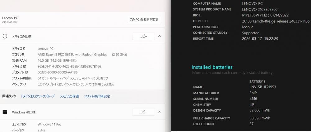
Task: Select battery serial number 4616
Action: [253, 99]
